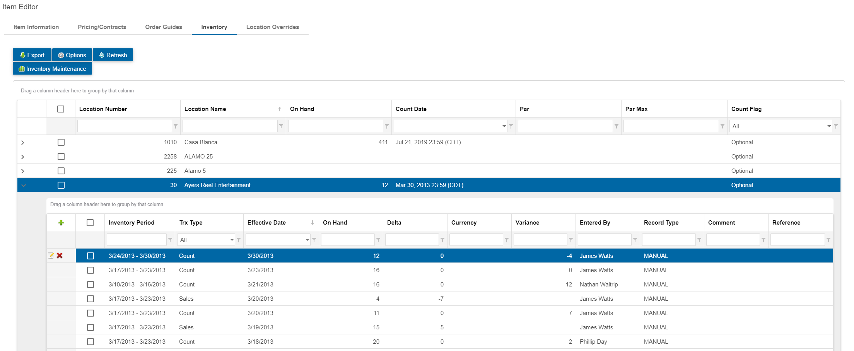Click the sort arrow on Location Name header
This screenshot has width=854, height=351.
280,109
